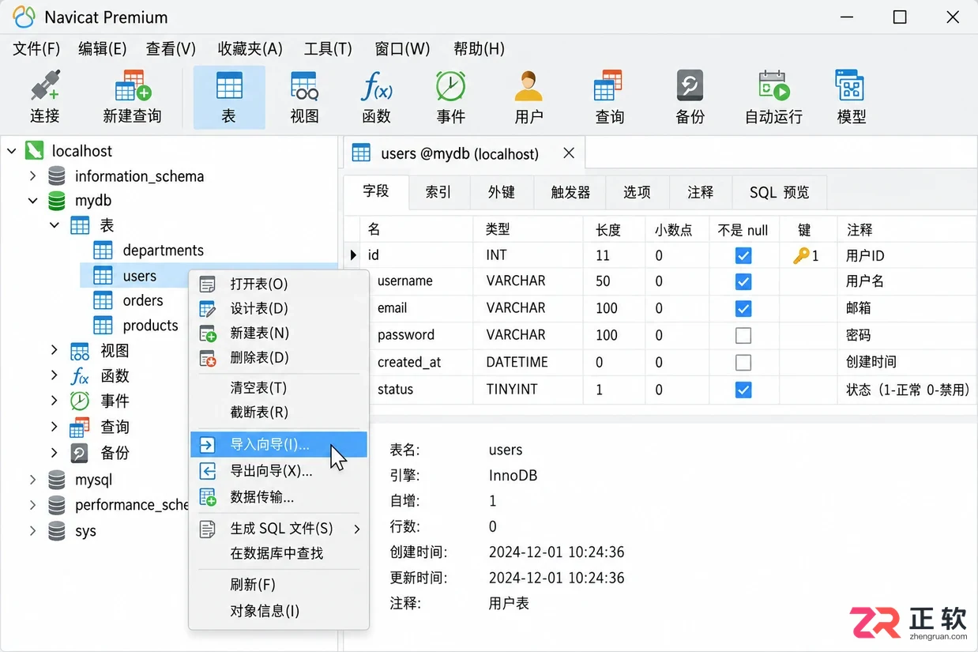Choose 刷新(F) from context menu
The height and width of the screenshot is (652, 978).
coord(279,585)
